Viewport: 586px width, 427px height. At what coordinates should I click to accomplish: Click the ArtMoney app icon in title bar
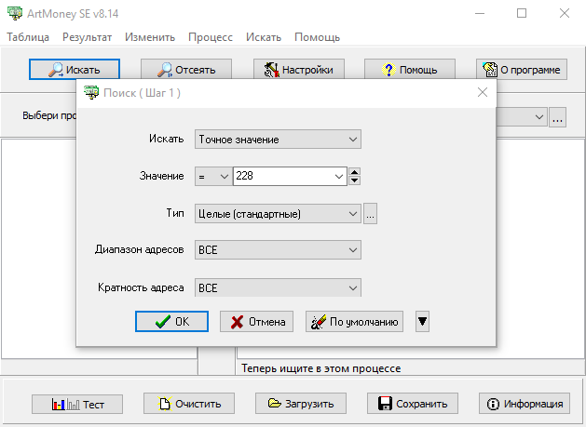pyautogui.click(x=15, y=13)
